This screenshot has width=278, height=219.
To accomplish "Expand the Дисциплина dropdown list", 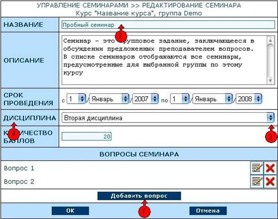I will [x=168, y=118].
